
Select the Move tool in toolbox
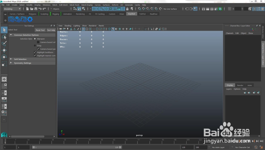click(x=4, y=50)
